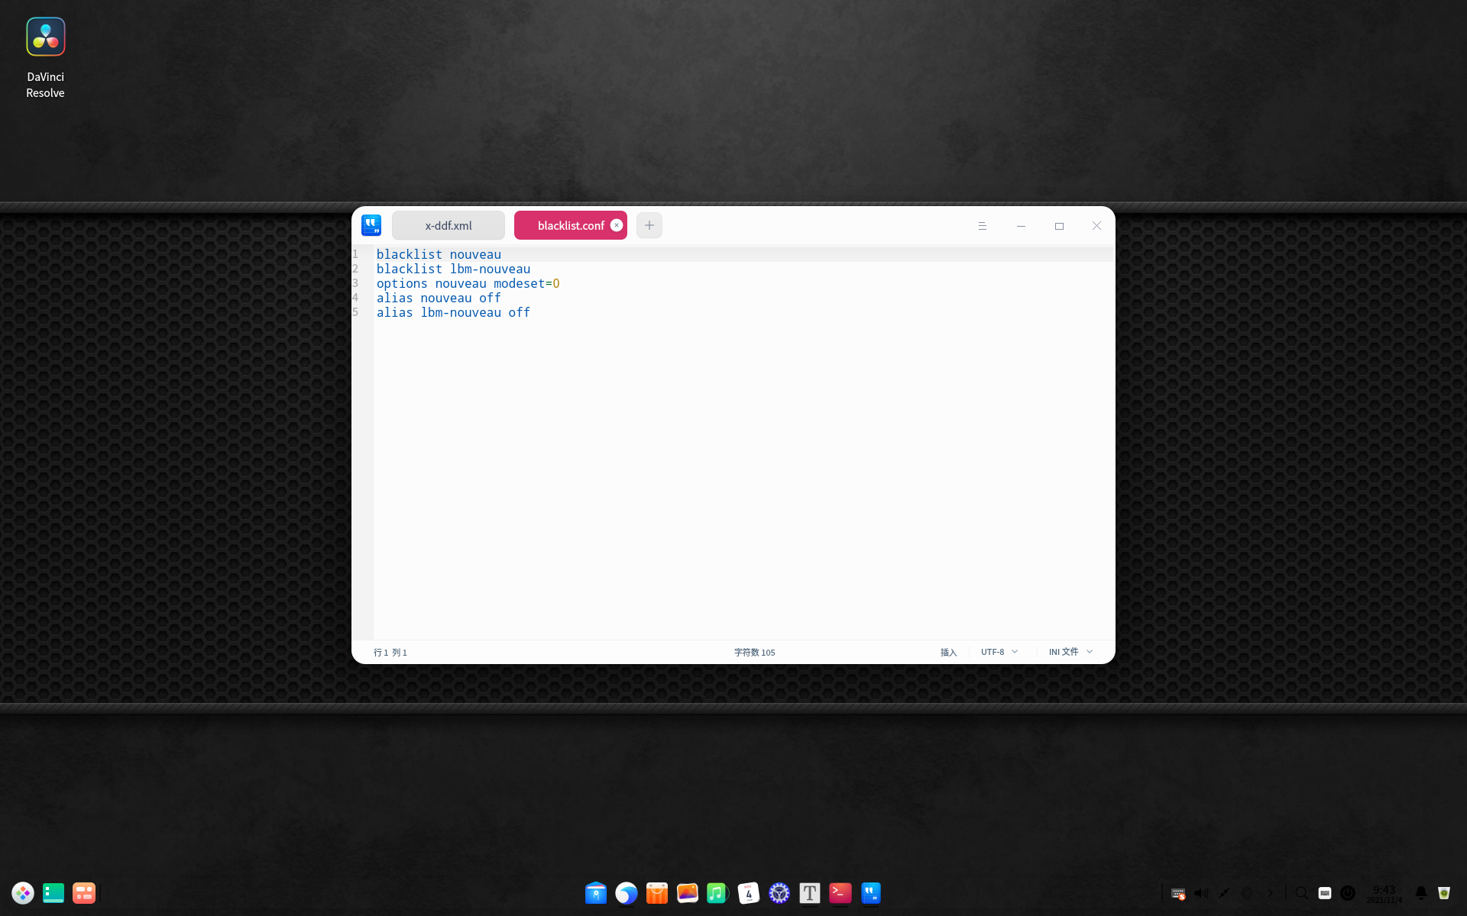Open the INI 文件 file type dropdown
This screenshot has width=1467, height=916.
1070,652
